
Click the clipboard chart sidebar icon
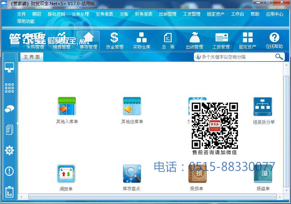9,192
